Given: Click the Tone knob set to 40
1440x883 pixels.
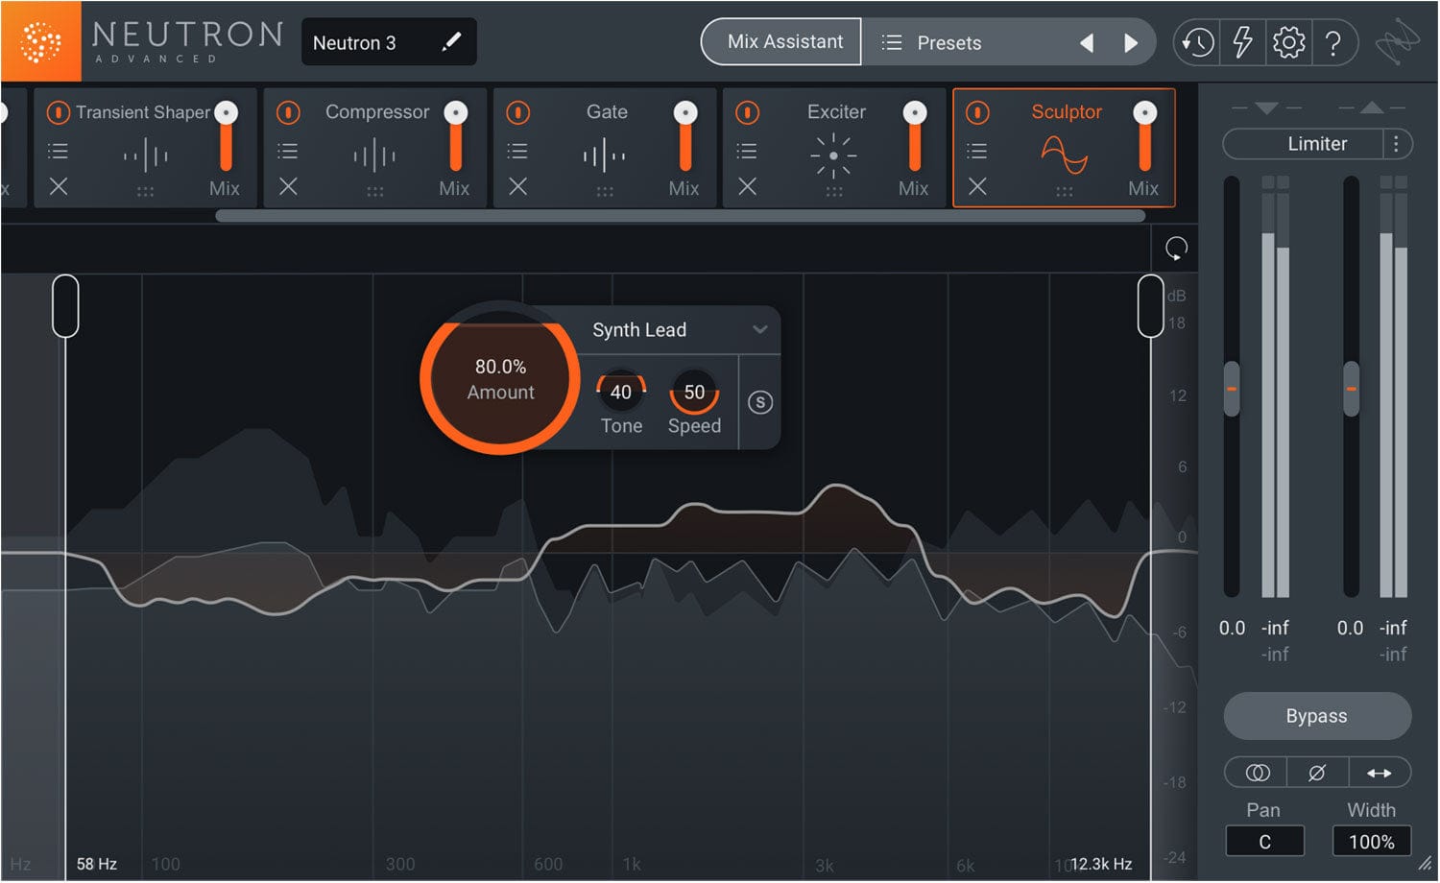Looking at the screenshot, I should (621, 392).
